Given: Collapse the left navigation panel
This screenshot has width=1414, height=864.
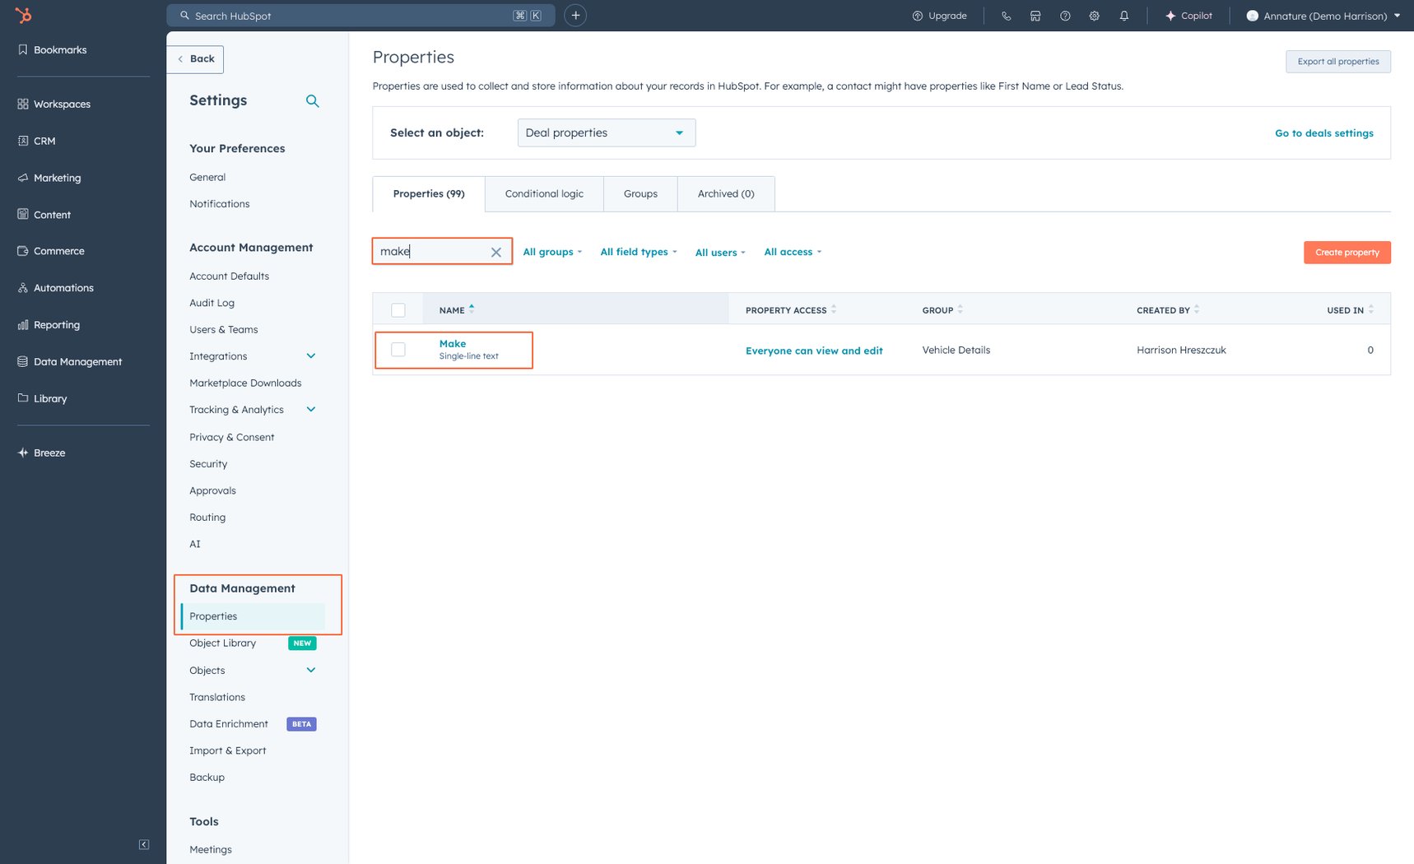Looking at the screenshot, I should [x=143, y=844].
